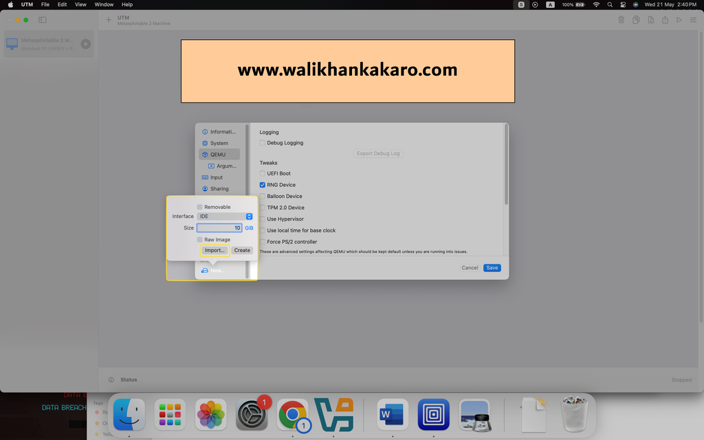Open Control Center in menu bar
This screenshot has height=440, width=704.
tap(623, 5)
